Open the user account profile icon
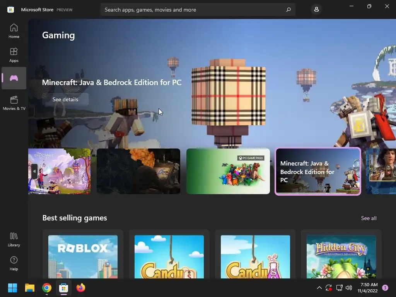396x297 pixels. (x=316, y=10)
